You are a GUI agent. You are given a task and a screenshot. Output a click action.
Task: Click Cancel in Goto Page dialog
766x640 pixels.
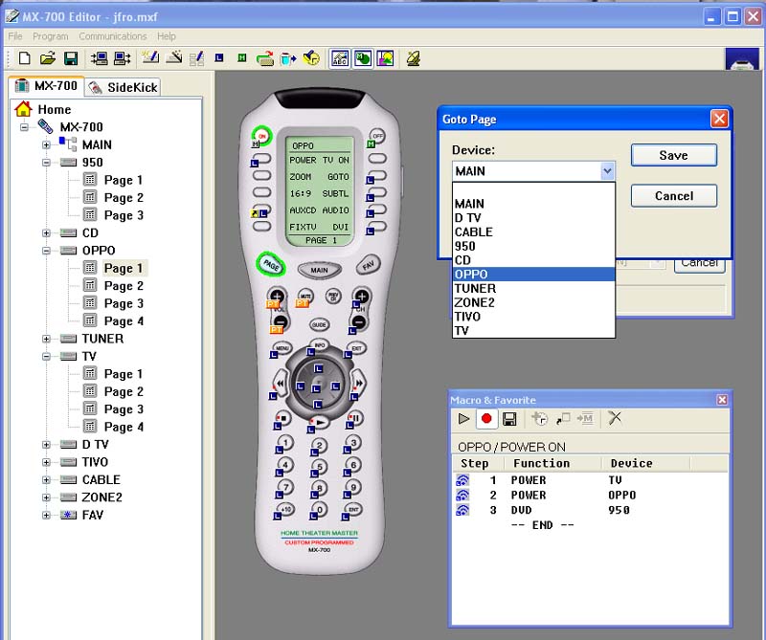pyautogui.click(x=674, y=196)
